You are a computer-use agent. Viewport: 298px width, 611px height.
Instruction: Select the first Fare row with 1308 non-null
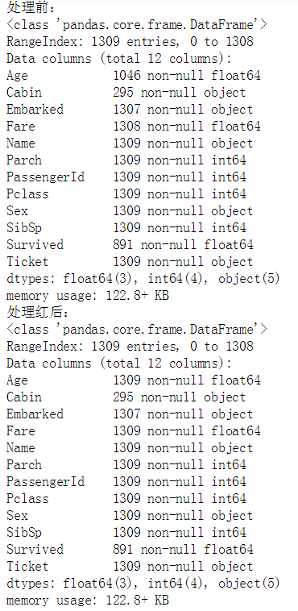(134, 126)
